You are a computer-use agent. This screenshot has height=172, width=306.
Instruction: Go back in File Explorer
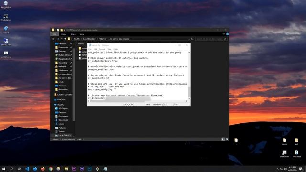pyautogui.click(x=53, y=39)
